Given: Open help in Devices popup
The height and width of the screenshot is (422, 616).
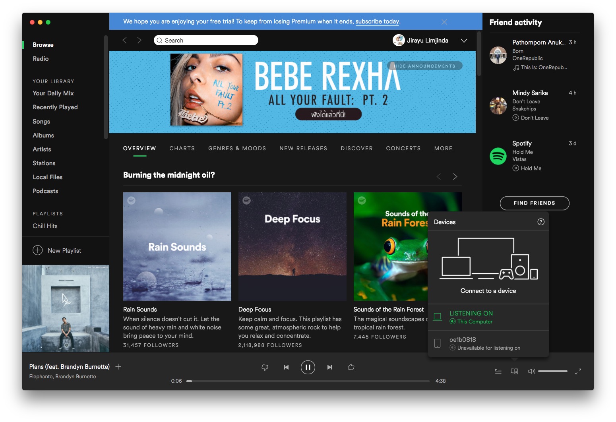Looking at the screenshot, I should click(x=541, y=222).
